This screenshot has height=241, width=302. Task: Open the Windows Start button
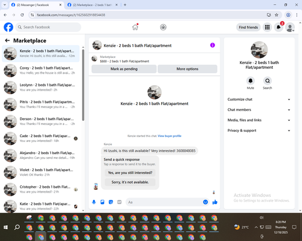(5, 227)
